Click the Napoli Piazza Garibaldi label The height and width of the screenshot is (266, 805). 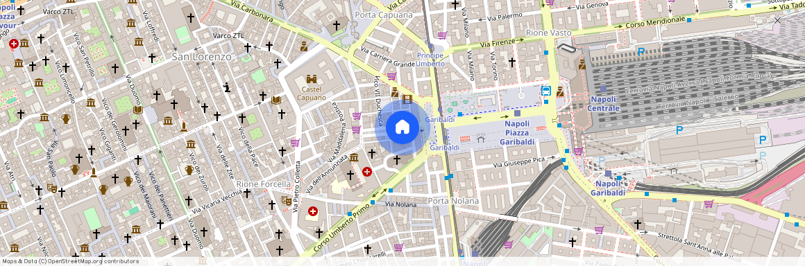[x=518, y=132]
